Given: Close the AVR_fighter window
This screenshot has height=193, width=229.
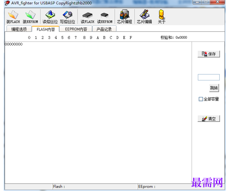Looking at the screenshot, I should (x=218, y=2).
